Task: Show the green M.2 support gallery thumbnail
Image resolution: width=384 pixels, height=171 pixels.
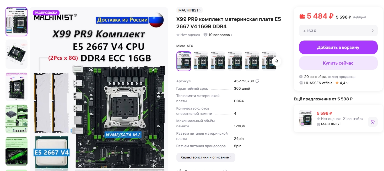Action: (x=17, y=151)
